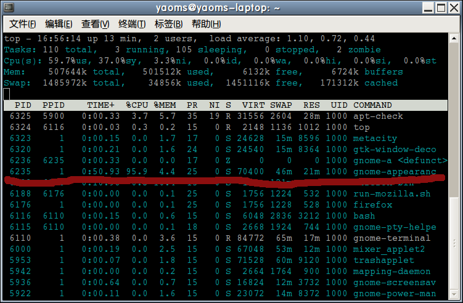Click the gtk-window-deco process name
This screenshot has height=303, width=463.
[x=395, y=150]
